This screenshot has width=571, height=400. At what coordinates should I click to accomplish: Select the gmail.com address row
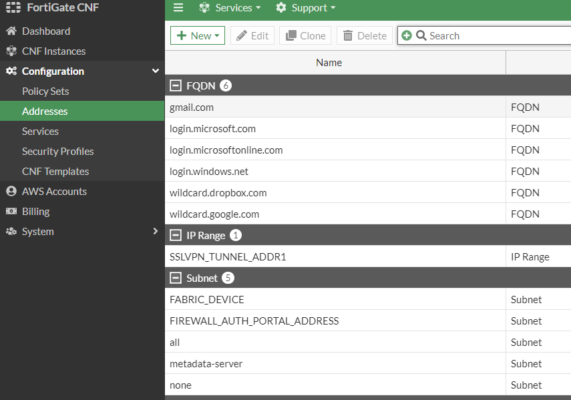point(368,107)
